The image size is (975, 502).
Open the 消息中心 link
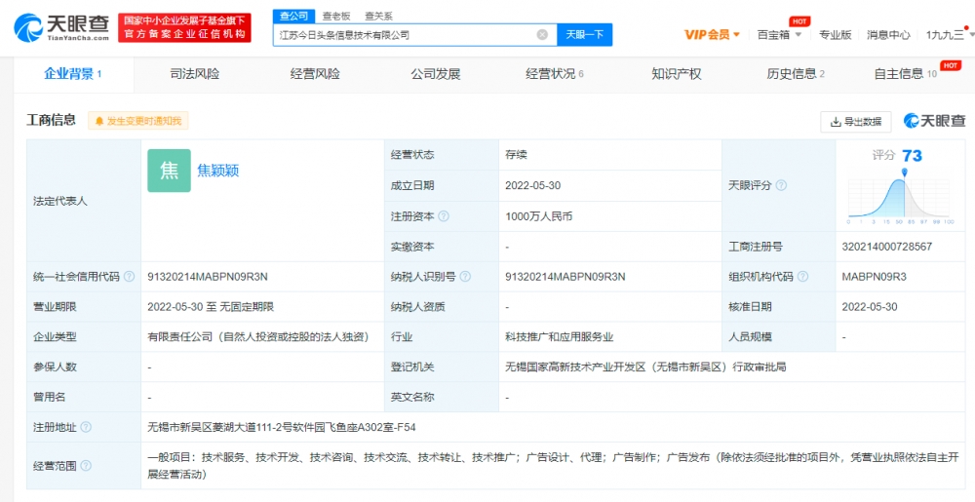tap(888, 35)
